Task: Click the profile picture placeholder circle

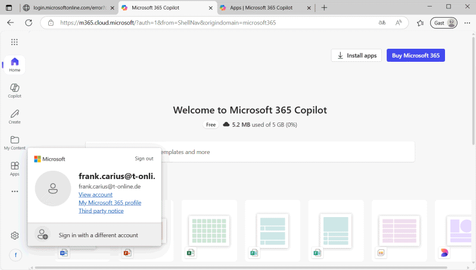Action: tap(53, 189)
